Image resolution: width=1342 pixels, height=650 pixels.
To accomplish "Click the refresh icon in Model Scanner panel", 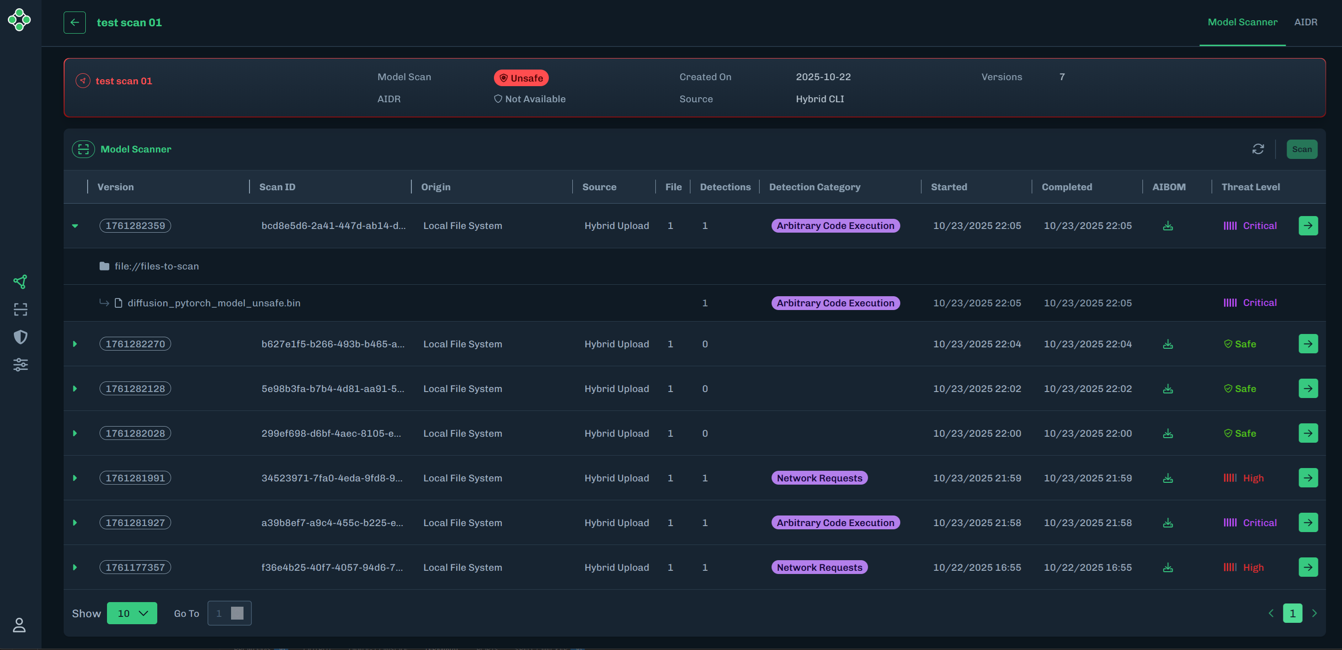I will click(x=1258, y=149).
